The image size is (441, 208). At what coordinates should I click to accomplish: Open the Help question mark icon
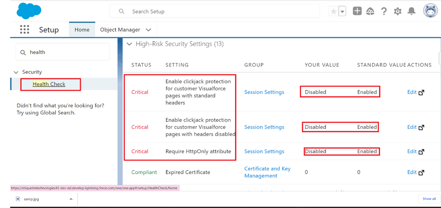[383, 11]
